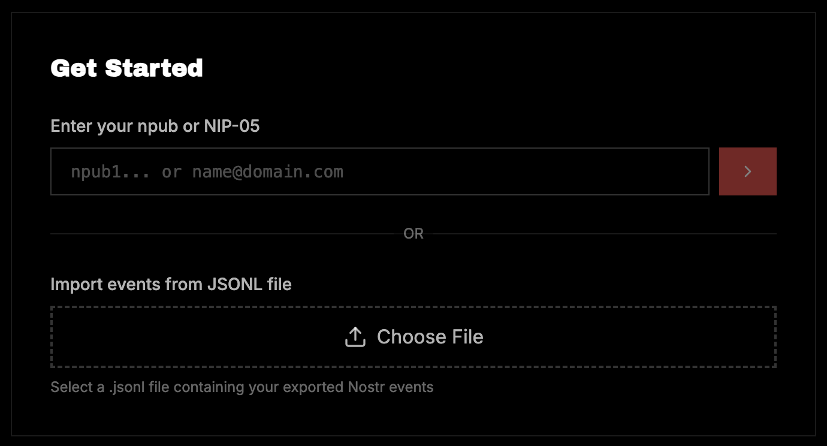Click the 'Import events from JSONL file' label
Screen dimensions: 827x446
tap(171, 284)
